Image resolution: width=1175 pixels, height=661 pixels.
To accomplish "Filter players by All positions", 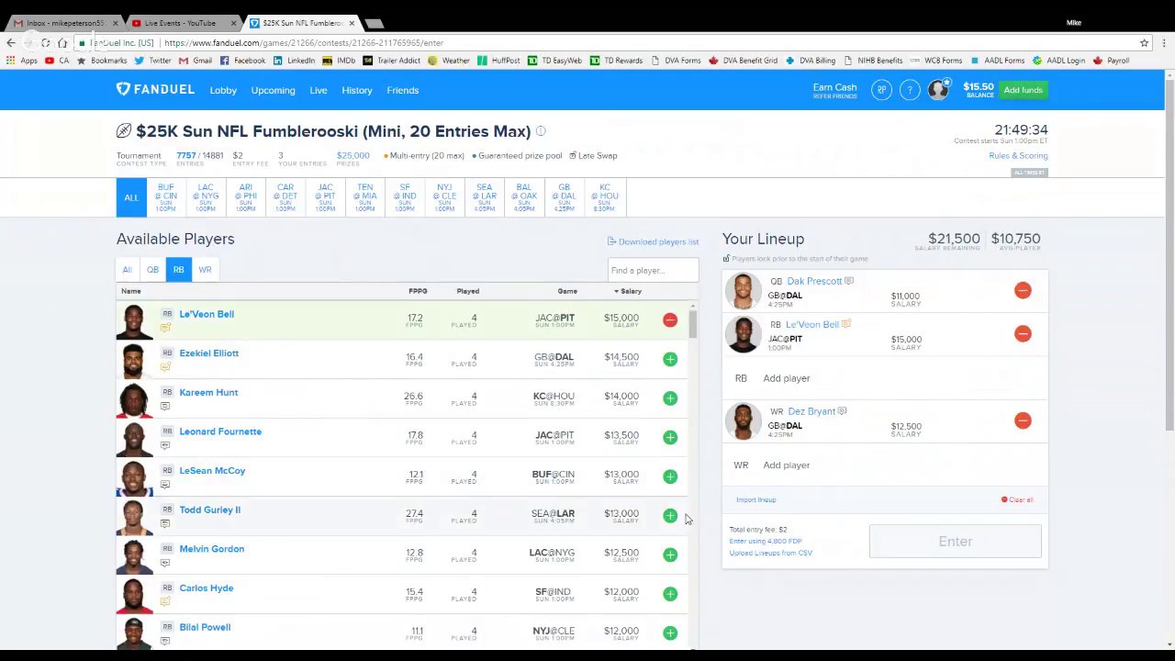I will pos(128,269).
